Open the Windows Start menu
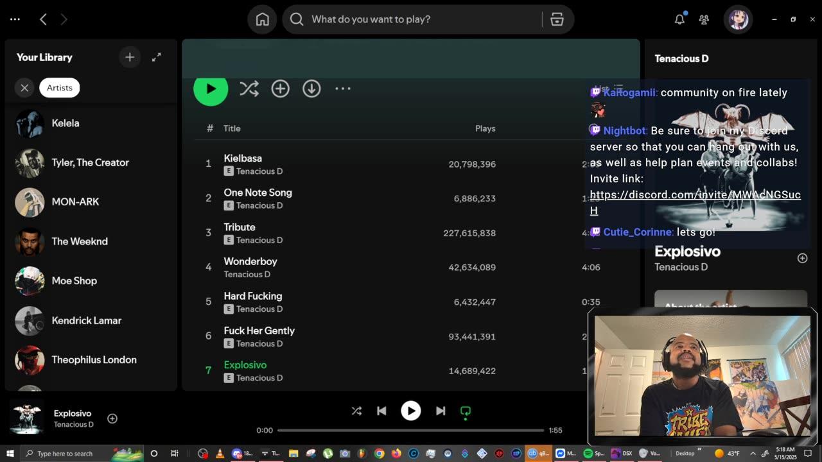This screenshot has height=462, width=822. pos(10,453)
